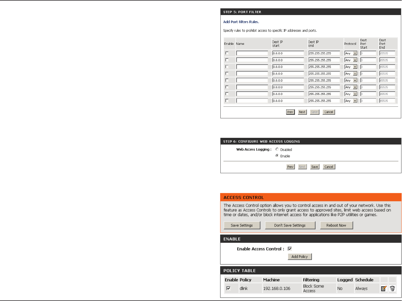
Task: Click Dest Port Start field in sixth row
Action: click(x=368, y=87)
